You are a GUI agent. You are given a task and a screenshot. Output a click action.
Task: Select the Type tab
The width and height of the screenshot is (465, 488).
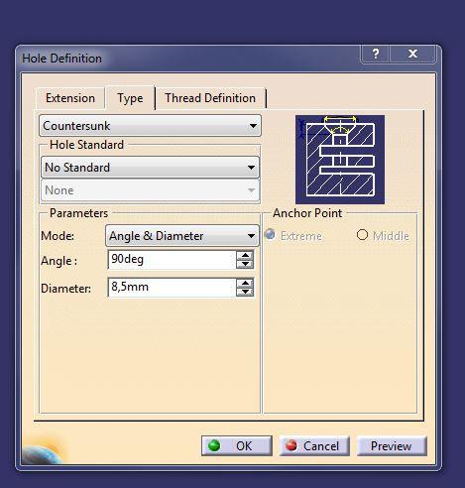pos(130,98)
